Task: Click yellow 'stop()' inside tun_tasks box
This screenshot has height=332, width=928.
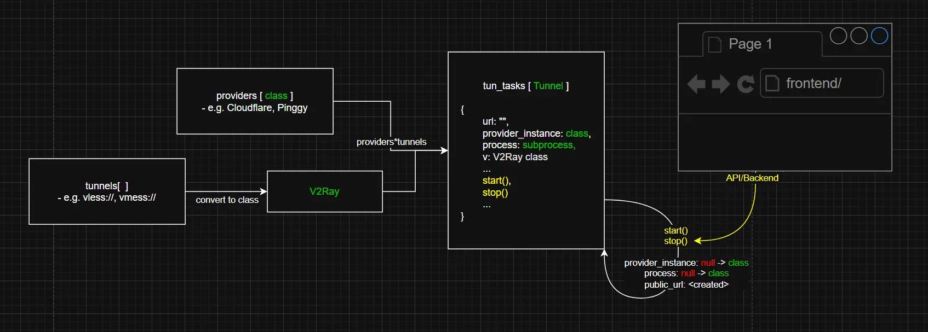Action: 495,193
